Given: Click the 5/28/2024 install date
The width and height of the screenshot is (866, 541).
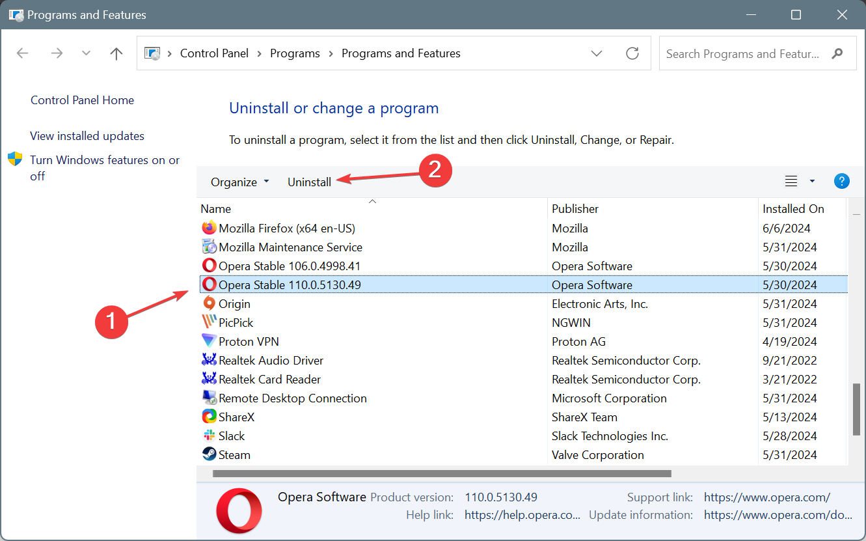Looking at the screenshot, I should coord(790,436).
